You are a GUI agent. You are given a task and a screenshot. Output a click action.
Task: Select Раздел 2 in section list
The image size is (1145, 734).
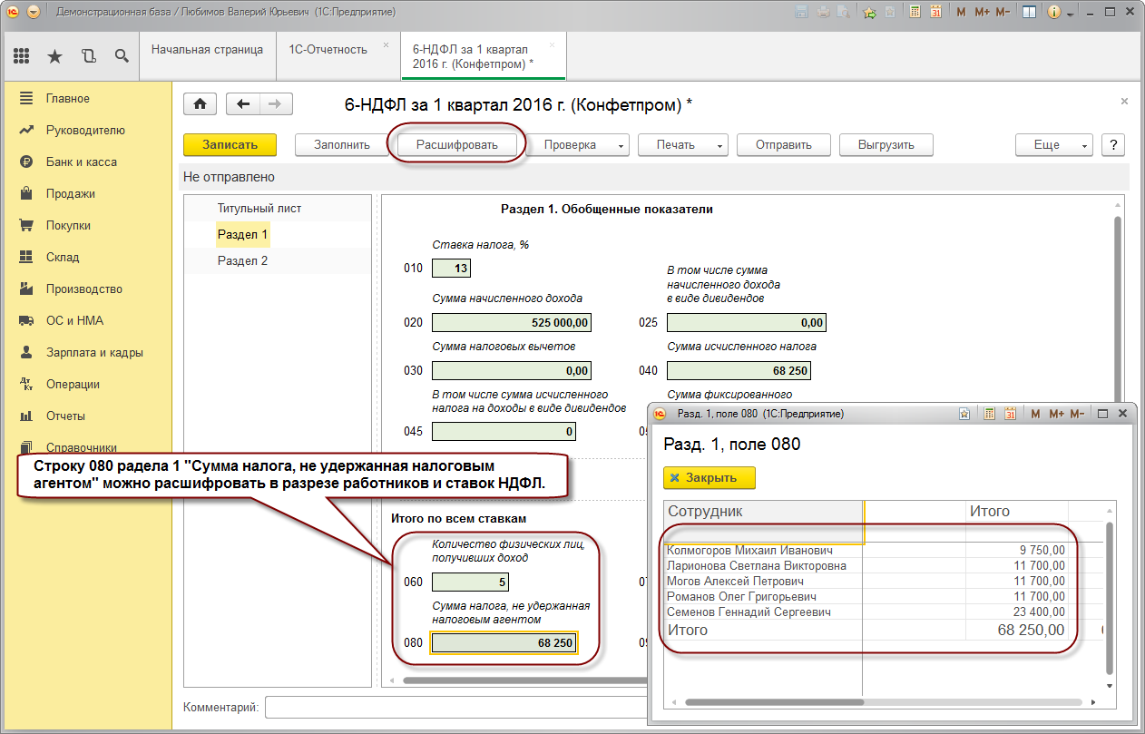[242, 260]
